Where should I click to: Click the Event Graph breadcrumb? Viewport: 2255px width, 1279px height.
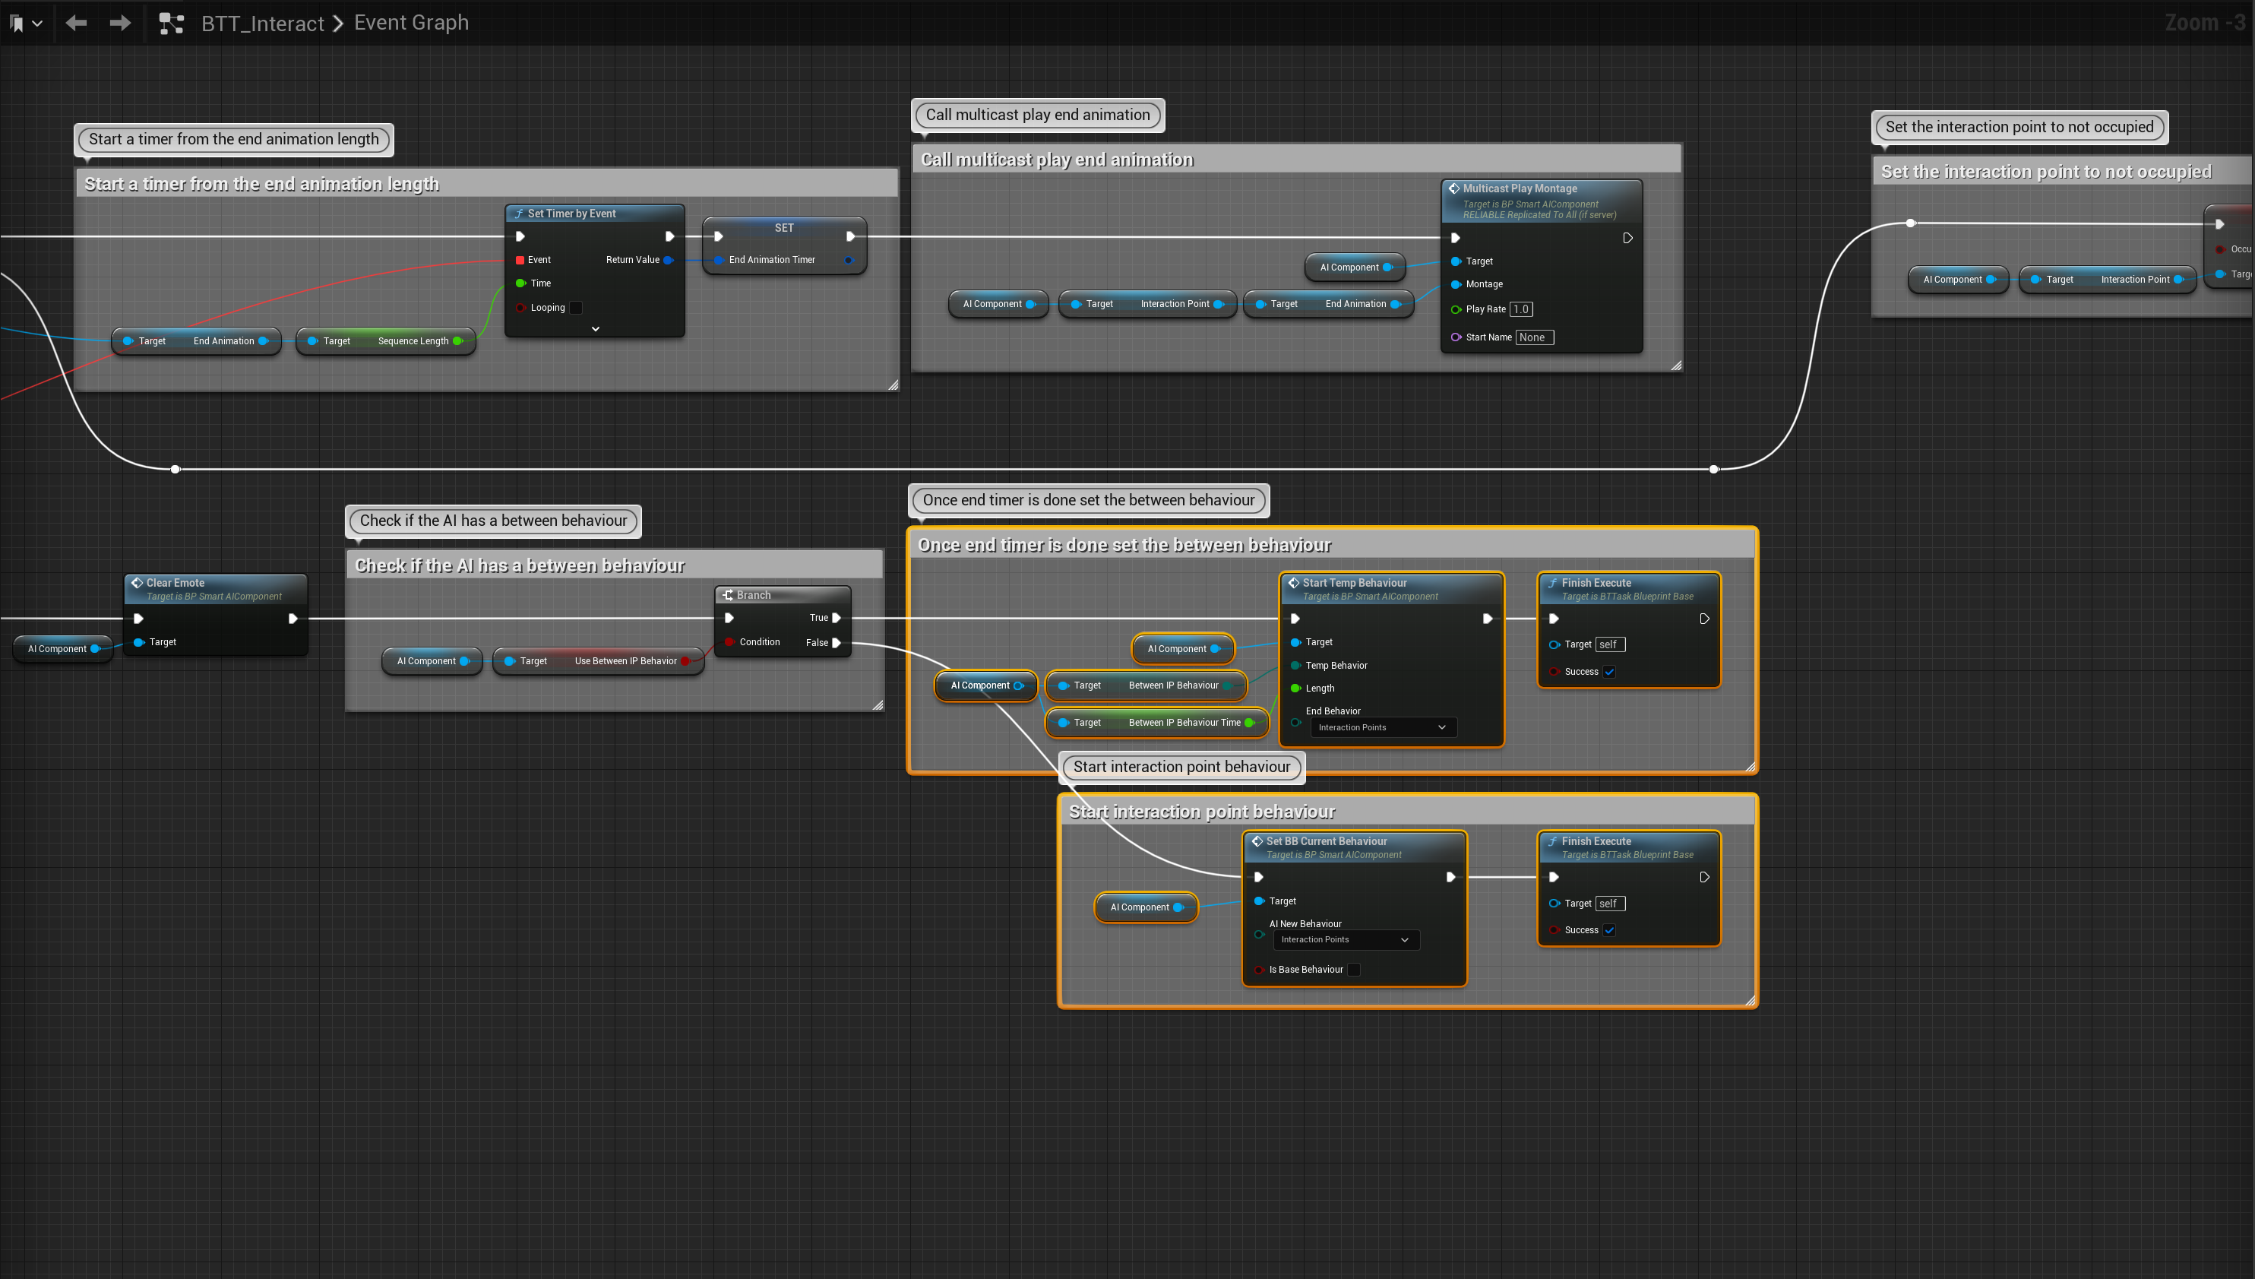[411, 23]
